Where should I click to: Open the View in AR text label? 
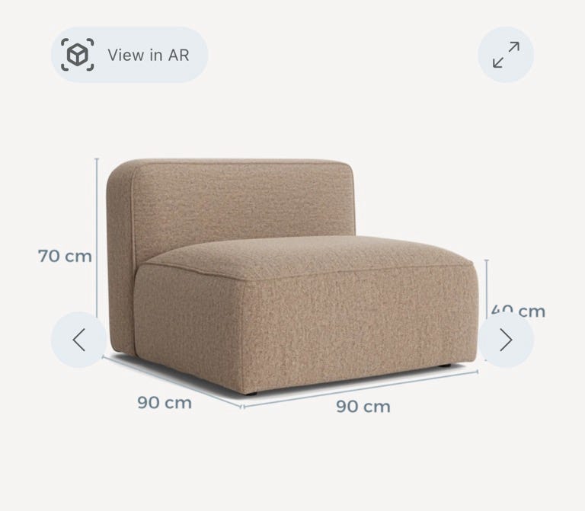tap(149, 55)
